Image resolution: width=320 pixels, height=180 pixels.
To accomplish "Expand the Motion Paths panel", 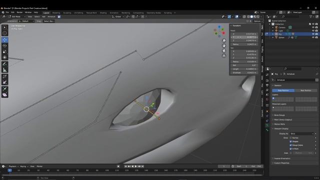I will point(279,124).
